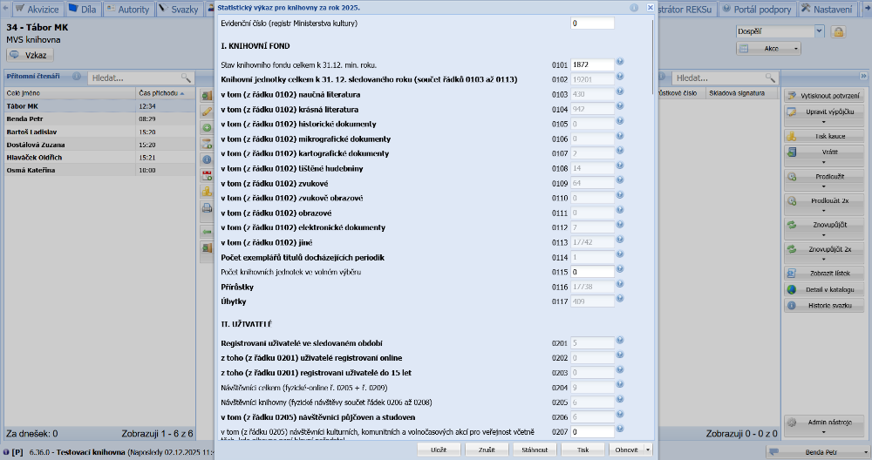
Task: Click the Tisk kauce button
Action: click(x=824, y=137)
